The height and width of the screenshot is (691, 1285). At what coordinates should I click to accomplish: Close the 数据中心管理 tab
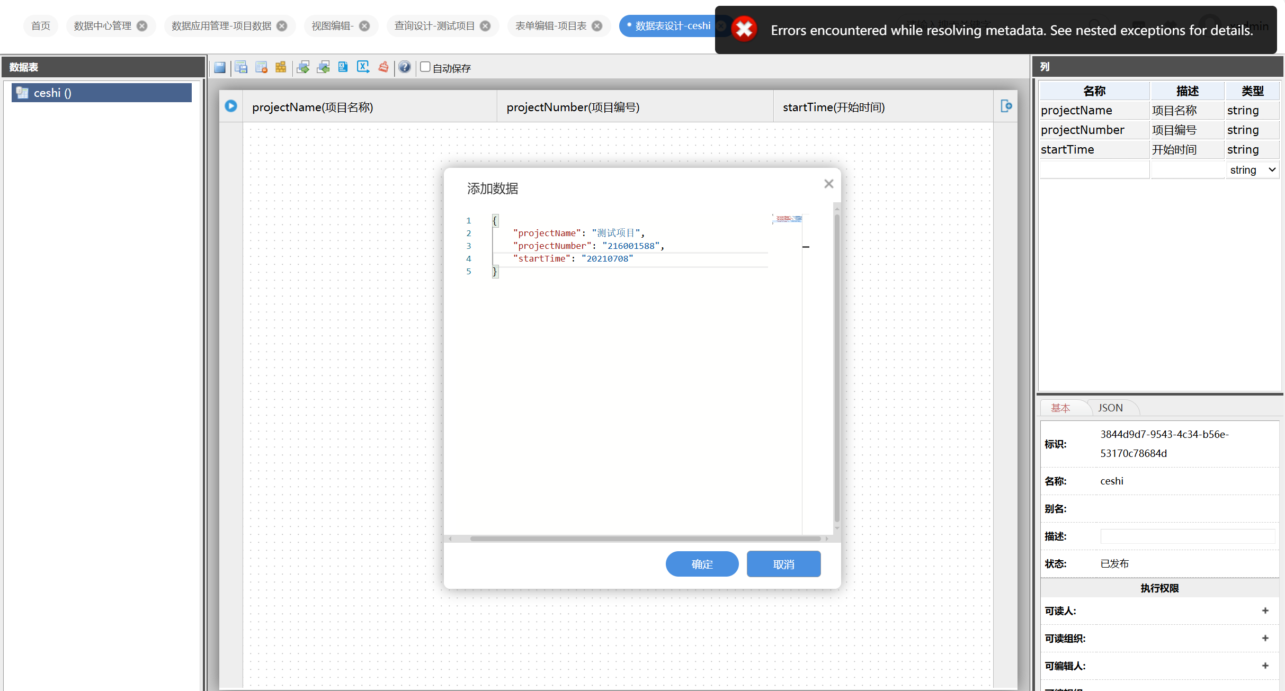[x=142, y=26]
